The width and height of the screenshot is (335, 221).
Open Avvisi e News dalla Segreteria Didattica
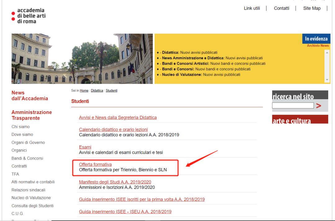118,117
